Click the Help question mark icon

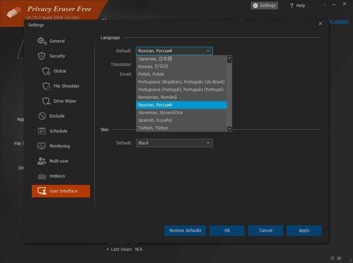[291, 5]
